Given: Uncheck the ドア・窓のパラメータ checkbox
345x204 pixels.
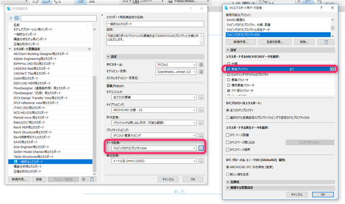Looking at the screenshot, I should pos(229,90).
